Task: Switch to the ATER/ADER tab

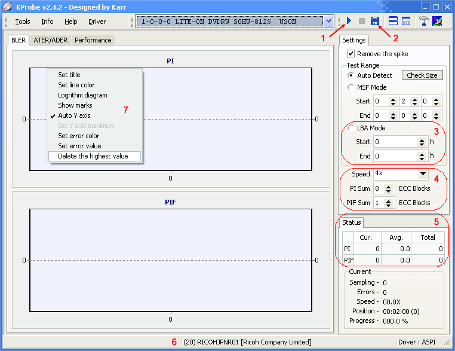Action: pyautogui.click(x=50, y=40)
